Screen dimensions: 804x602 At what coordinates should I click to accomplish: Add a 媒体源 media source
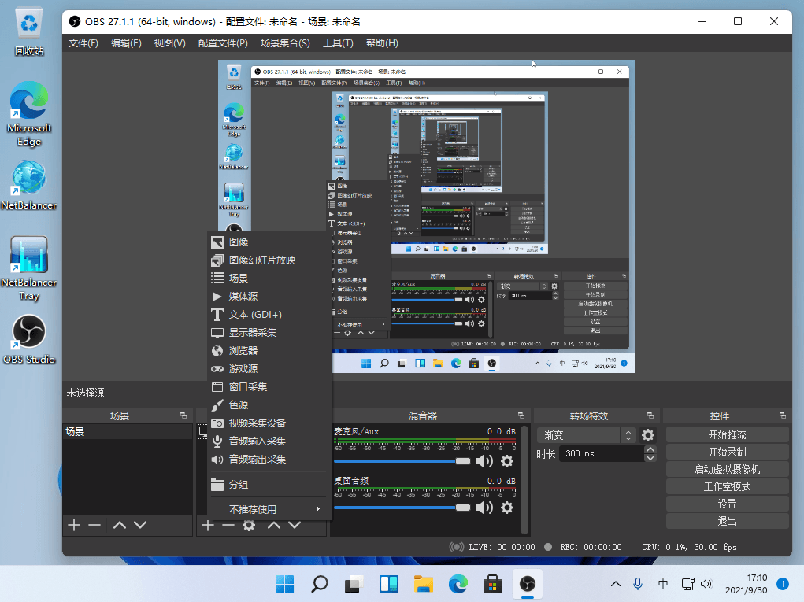[x=268, y=296]
